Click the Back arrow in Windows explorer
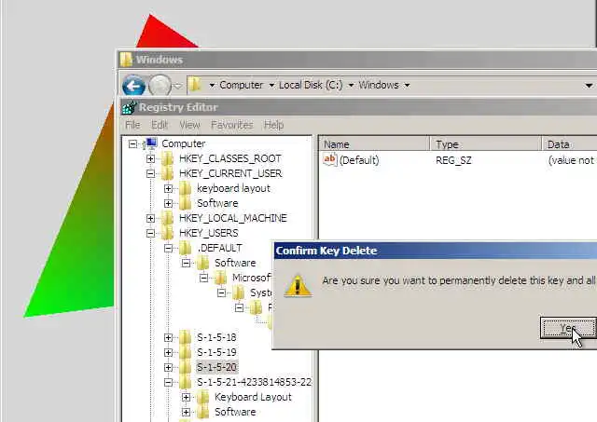597x422 pixels. point(133,86)
